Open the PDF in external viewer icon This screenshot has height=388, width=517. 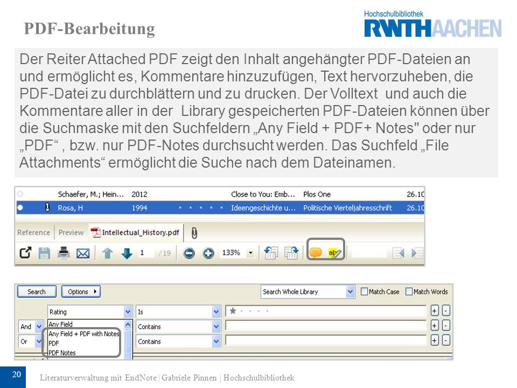click(25, 253)
